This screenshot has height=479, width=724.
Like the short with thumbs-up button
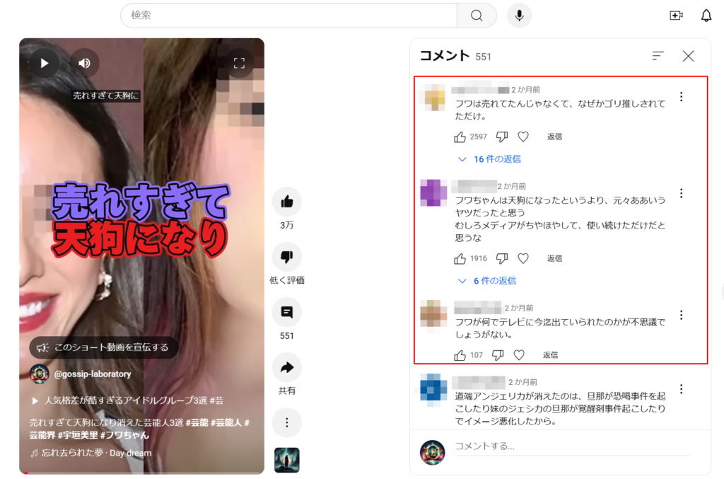coord(286,202)
